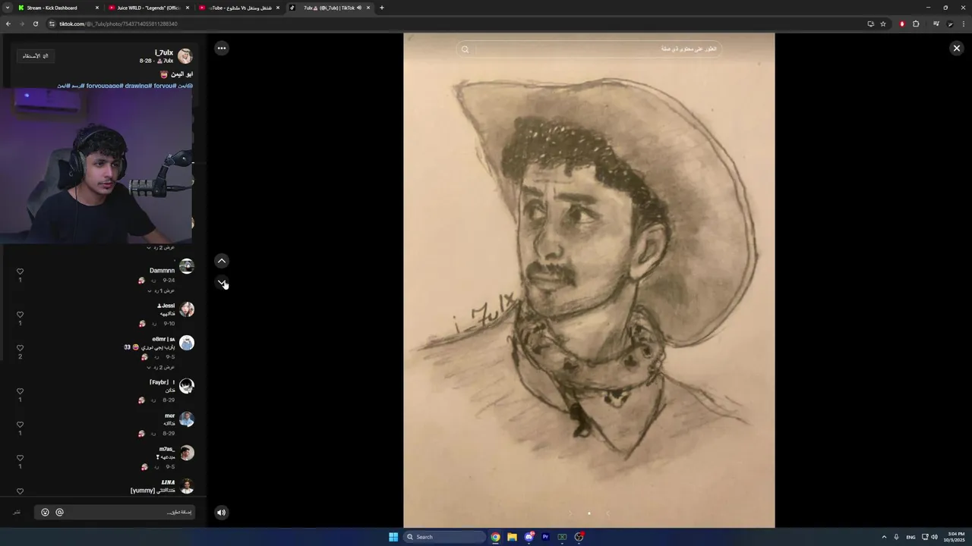Open i_7ulx profile avatar
This screenshot has width=972, height=546.
185,56
